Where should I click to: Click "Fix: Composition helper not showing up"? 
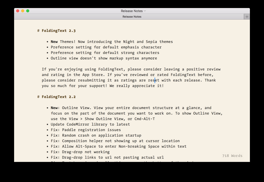pyautogui.click(x=115, y=141)
